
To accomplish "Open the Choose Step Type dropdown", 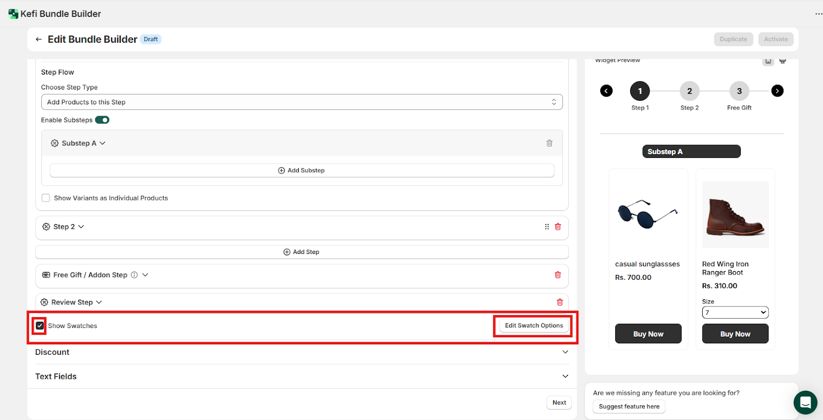I will pos(301,102).
